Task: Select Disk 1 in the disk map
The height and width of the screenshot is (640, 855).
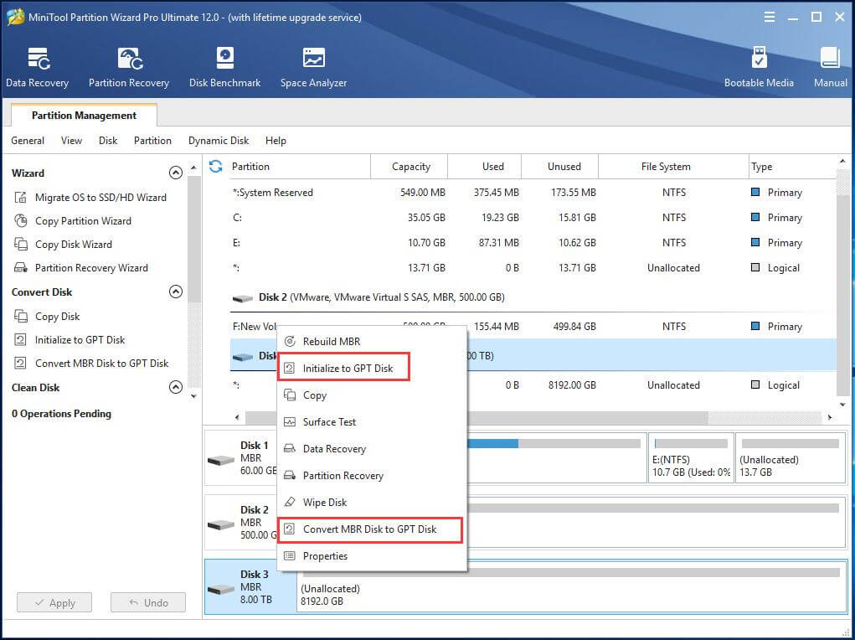Action: point(242,458)
